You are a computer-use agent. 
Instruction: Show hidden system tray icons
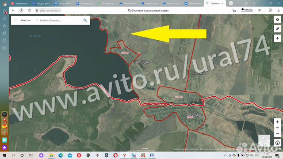click(225, 155)
